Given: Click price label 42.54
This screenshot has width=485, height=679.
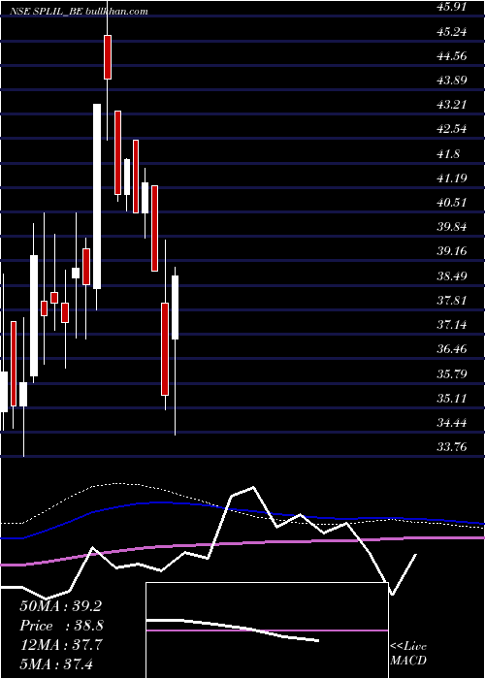Looking at the screenshot, I should point(452,129).
